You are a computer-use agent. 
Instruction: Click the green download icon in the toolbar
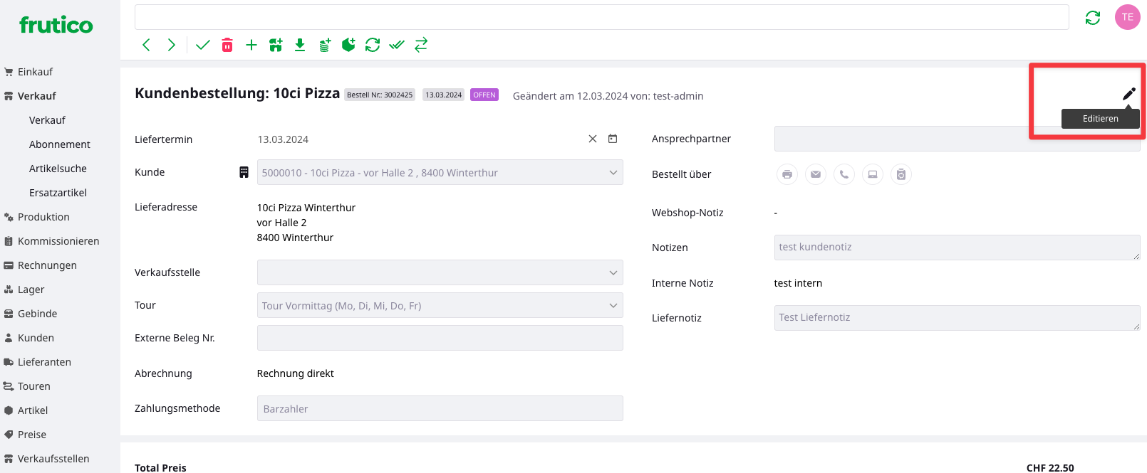pos(300,46)
